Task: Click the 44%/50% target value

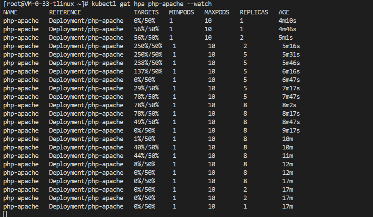Action: pos(146,156)
